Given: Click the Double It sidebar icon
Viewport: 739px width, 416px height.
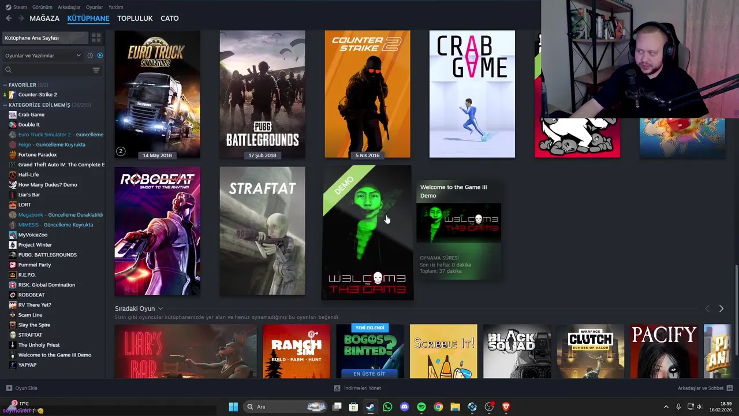Looking at the screenshot, I should click(13, 125).
